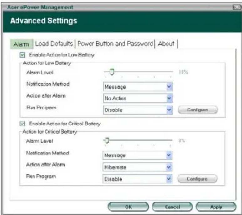Open the Load Defaults tab
The image size is (242, 215).
(x=54, y=44)
